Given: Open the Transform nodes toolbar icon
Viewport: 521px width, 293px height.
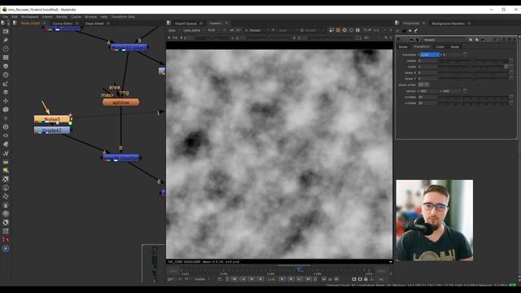Looking at the screenshot, I should click(6, 101).
